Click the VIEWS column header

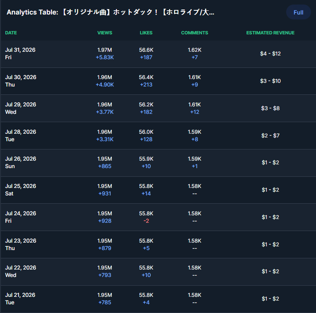pyautogui.click(x=105, y=33)
